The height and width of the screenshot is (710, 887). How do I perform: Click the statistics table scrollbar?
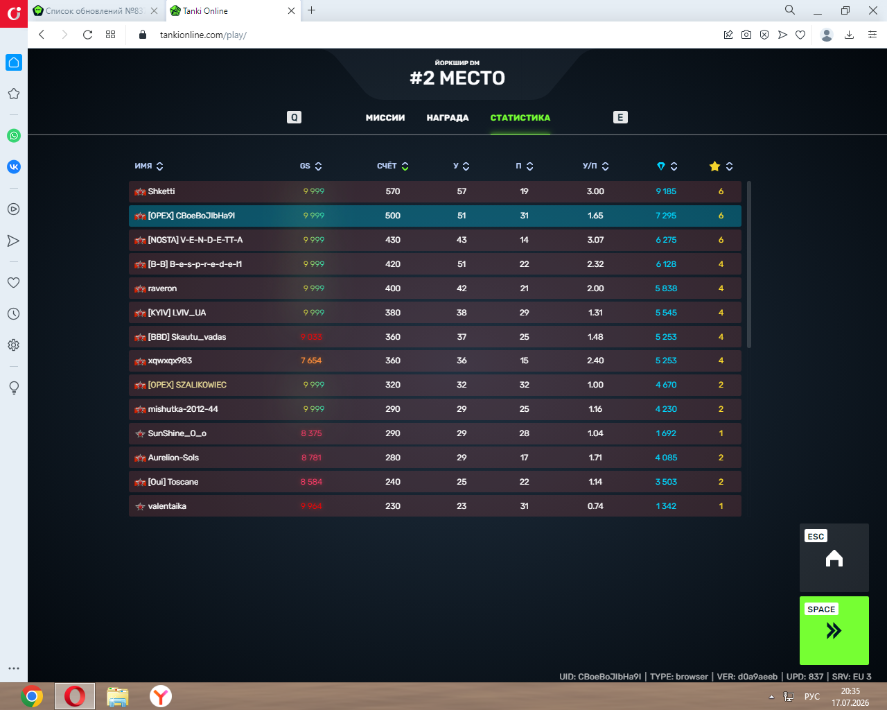point(749,264)
